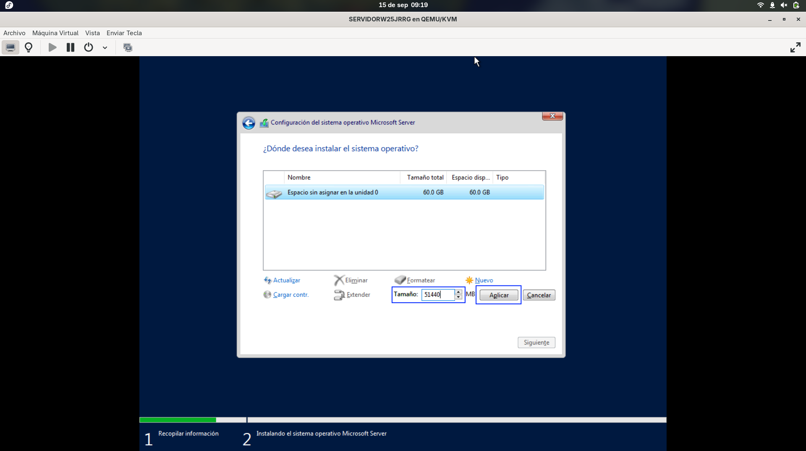The height and width of the screenshot is (451, 806).
Task: Click the drive icon in the partition list
Action: pyautogui.click(x=274, y=193)
